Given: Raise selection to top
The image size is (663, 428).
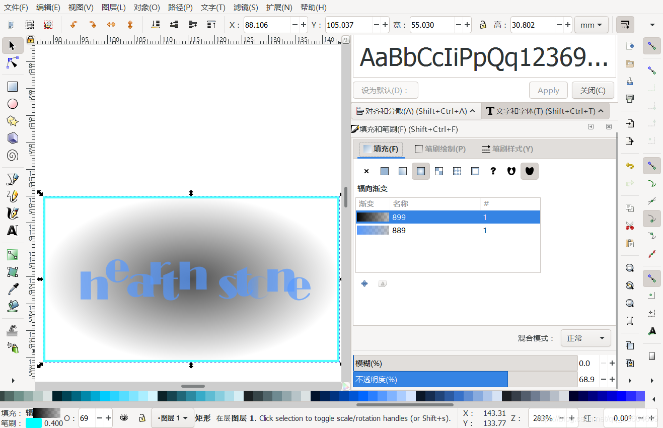Looking at the screenshot, I should 211,25.
